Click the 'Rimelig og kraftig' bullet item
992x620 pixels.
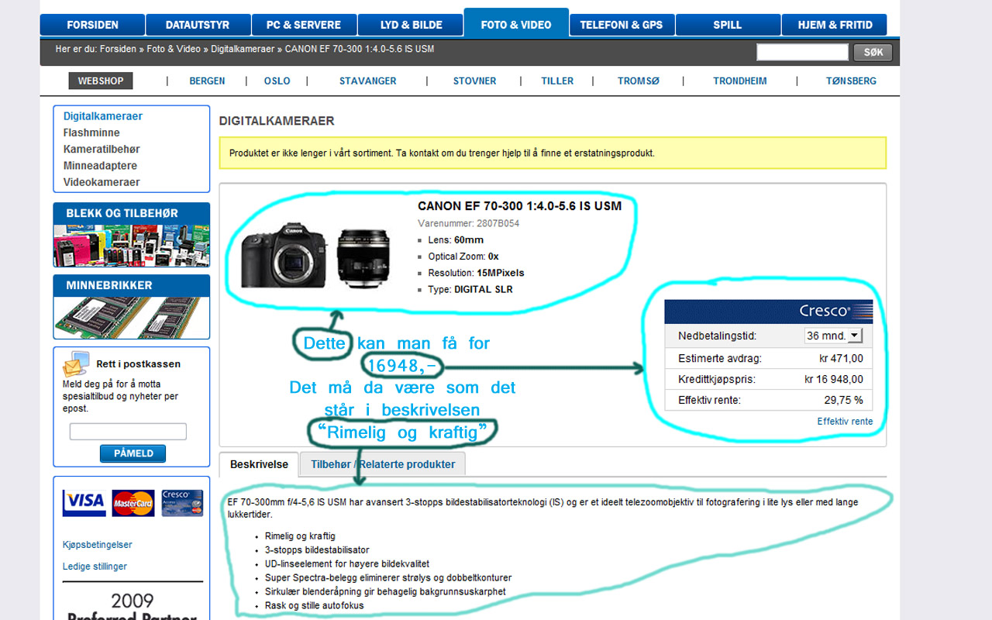[x=300, y=536]
